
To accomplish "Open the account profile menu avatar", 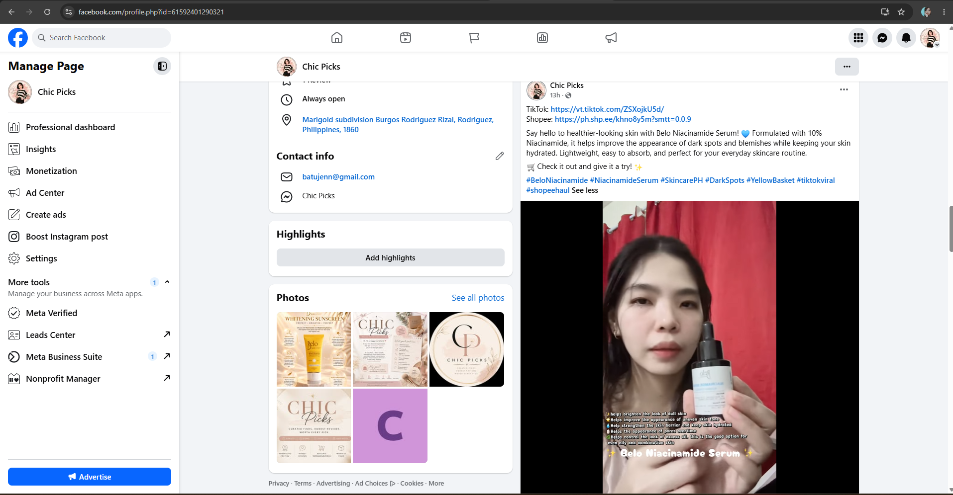I will pyautogui.click(x=930, y=38).
